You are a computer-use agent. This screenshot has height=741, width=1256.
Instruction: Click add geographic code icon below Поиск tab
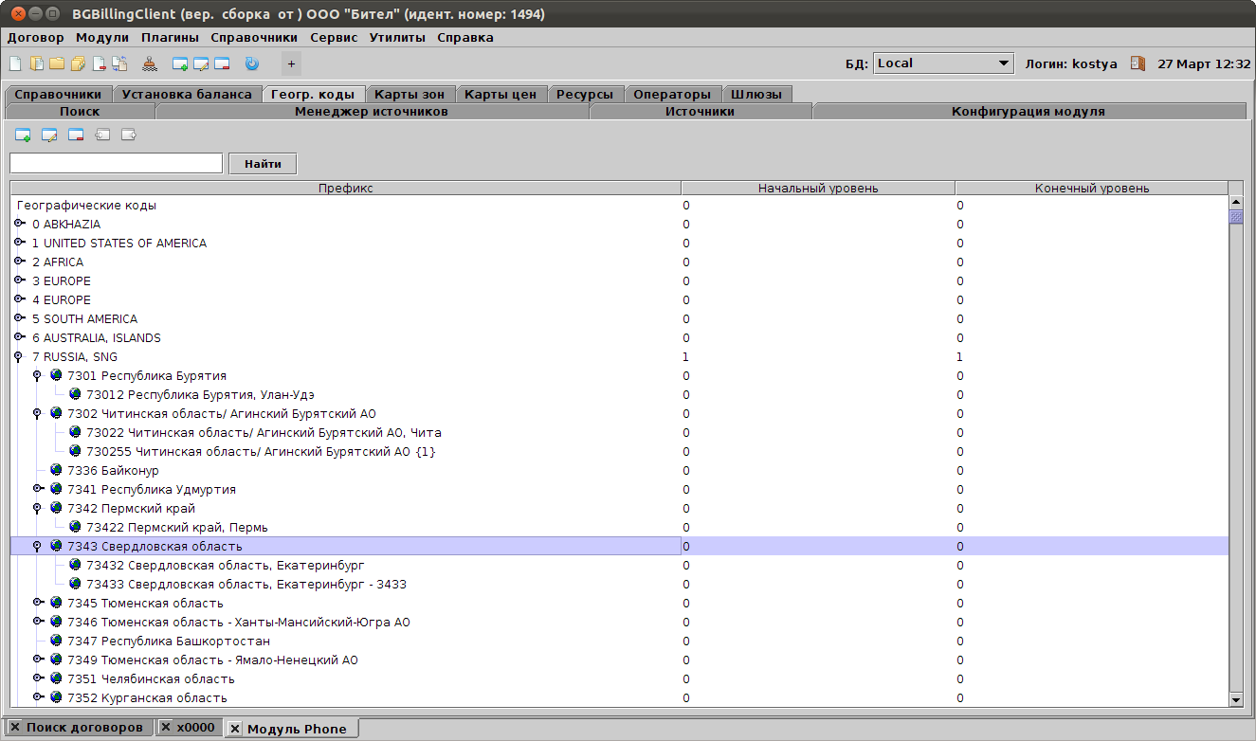23,135
